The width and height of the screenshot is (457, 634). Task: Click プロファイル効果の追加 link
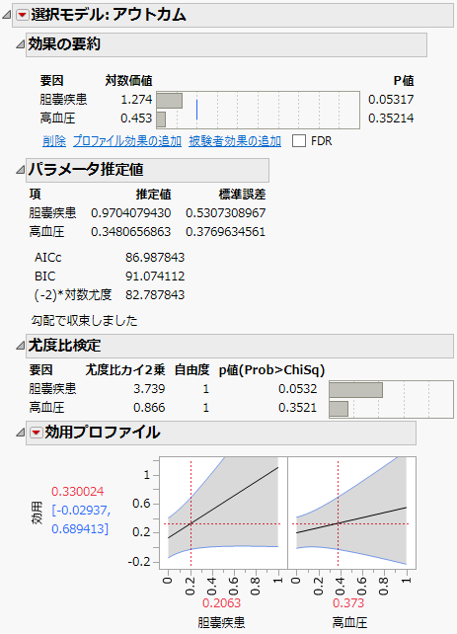127,141
